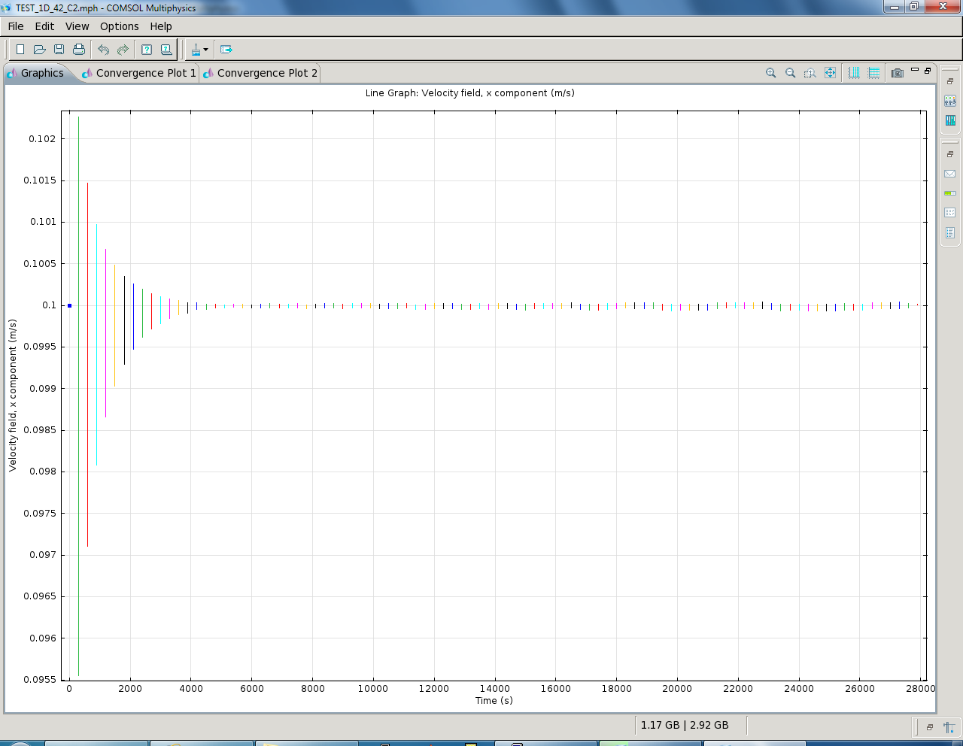Click the Zoom In magnifier icon
The height and width of the screenshot is (746, 963).
point(770,73)
